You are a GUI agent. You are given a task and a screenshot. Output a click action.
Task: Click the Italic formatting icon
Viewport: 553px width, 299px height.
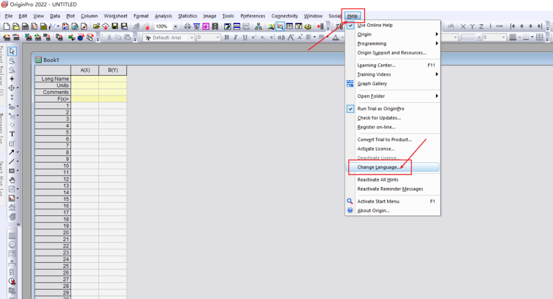(236, 37)
